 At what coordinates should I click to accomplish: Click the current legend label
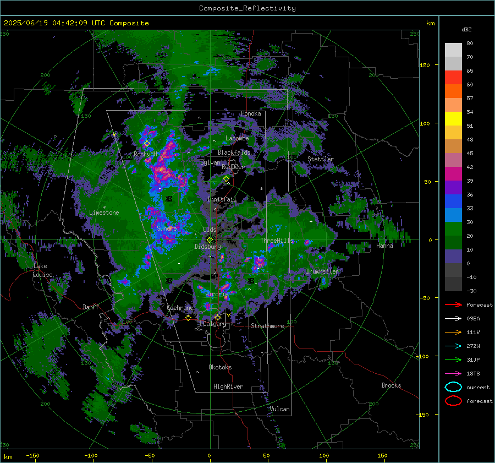tap(478, 388)
